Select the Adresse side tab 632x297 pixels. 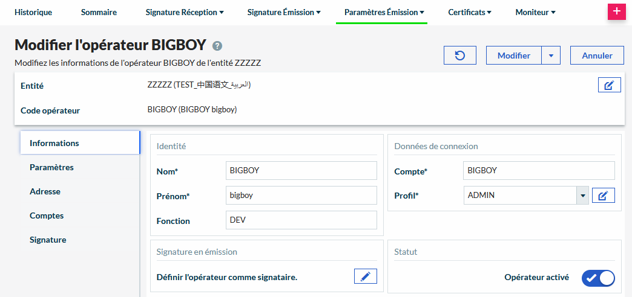[45, 191]
